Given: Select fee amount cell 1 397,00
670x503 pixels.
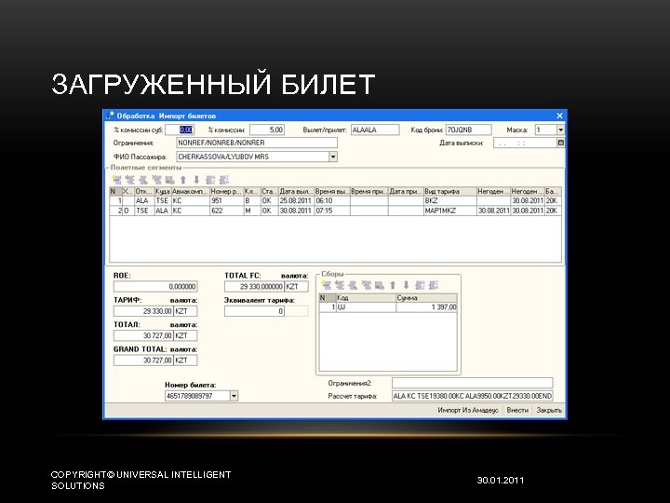Looking at the screenshot, I should point(426,307).
